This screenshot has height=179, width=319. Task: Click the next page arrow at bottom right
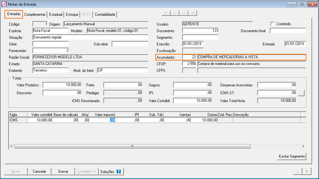307,171
